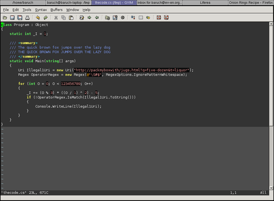Screen dimensions: 274x201
Task: Click the 'Console.WriteLine(IllegalUri);' line
Action: (x=68, y=107)
